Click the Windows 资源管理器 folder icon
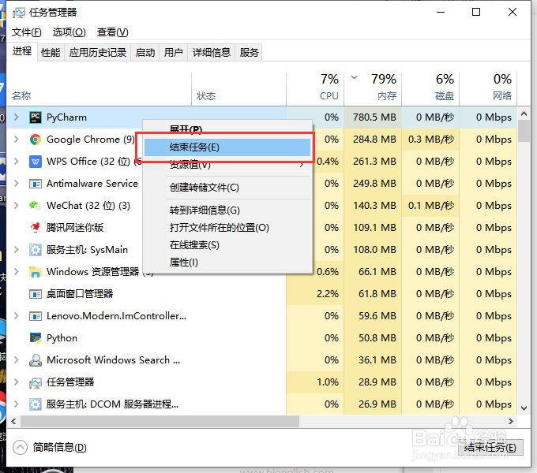Screen dimensions: 537x473 (x=36, y=272)
